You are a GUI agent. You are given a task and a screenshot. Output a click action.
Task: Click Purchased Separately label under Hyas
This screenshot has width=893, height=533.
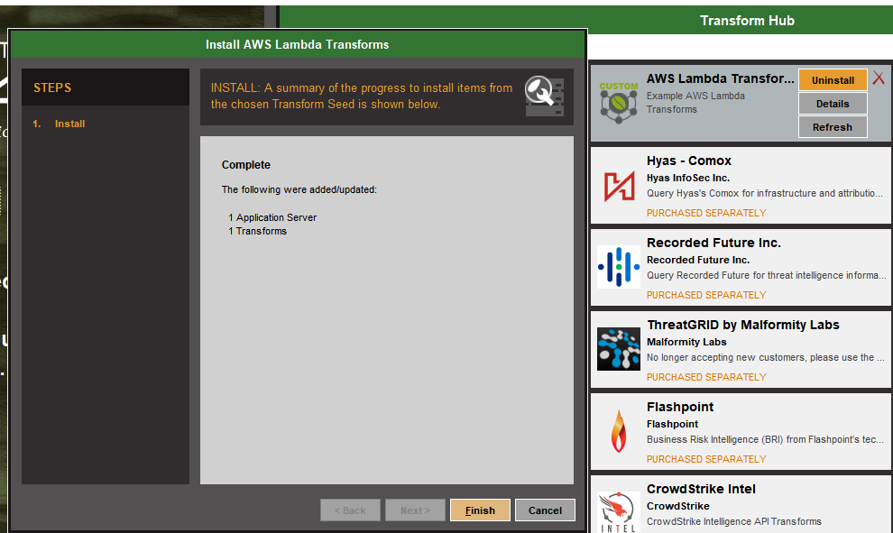tap(706, 213)
